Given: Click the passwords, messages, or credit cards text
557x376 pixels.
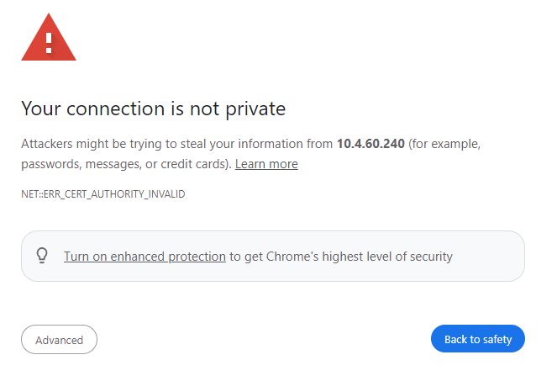Looking at the screenshot, I should (125, 164).
